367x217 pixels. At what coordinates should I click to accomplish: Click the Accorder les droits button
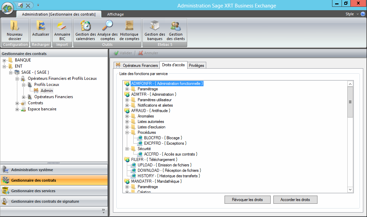(295, 200)
